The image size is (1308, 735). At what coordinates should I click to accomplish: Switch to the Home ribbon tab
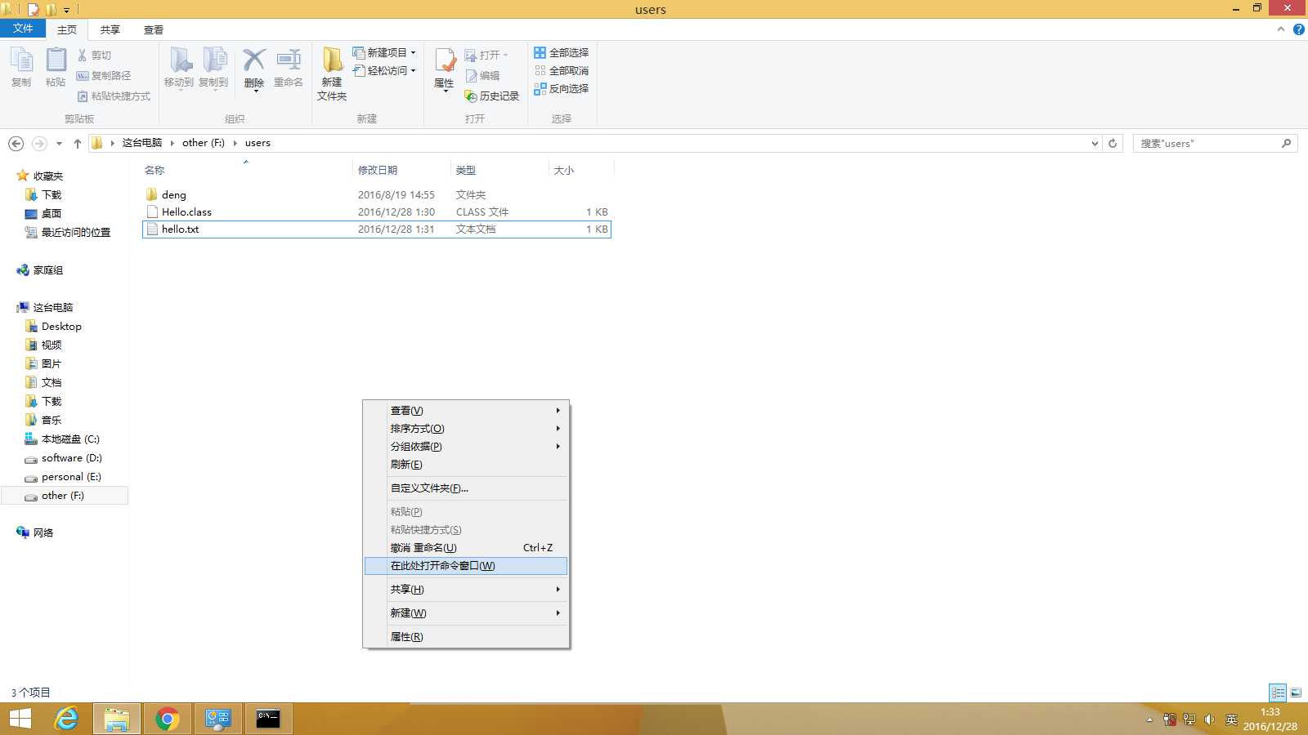pos(67,29)
